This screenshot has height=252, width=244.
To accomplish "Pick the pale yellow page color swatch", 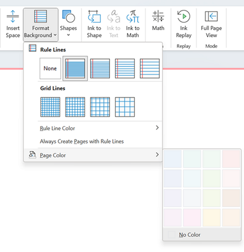I will click(212, 218).
